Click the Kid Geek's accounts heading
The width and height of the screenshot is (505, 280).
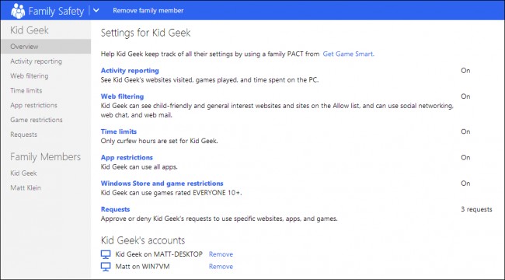(143, 240)
